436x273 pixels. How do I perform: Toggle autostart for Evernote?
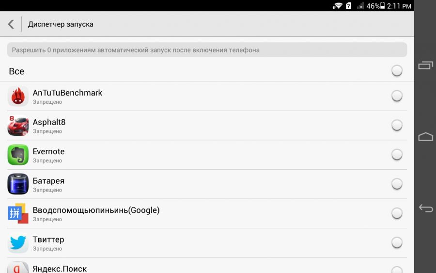[x=397, y=155]
